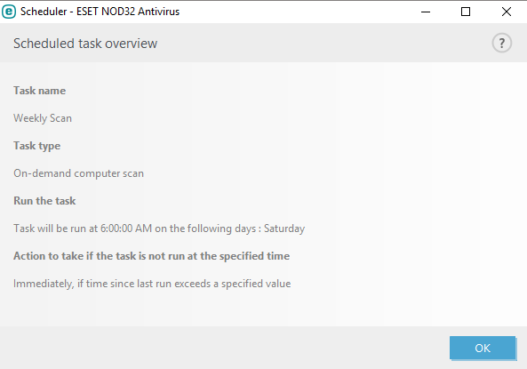
Task: Click 'Task will be run at' sentence start
Action: coord(55,229)
